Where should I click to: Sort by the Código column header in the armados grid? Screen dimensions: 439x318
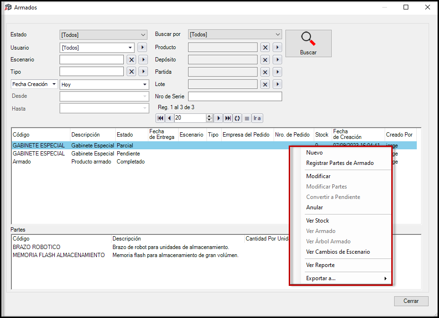pyautogui.click(x=41, y=135)
